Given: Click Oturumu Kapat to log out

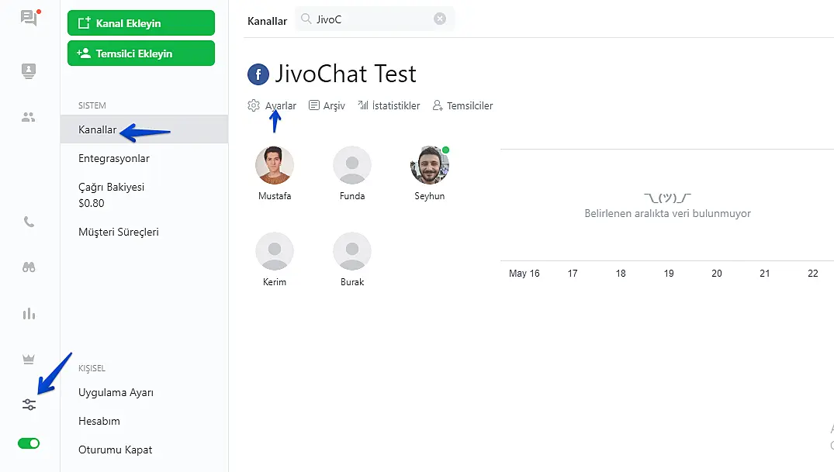Looking at the screenshot, I should coord(115,450).
